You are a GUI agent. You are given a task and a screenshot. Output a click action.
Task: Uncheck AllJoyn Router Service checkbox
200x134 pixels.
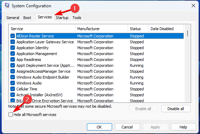pos(12,36)
